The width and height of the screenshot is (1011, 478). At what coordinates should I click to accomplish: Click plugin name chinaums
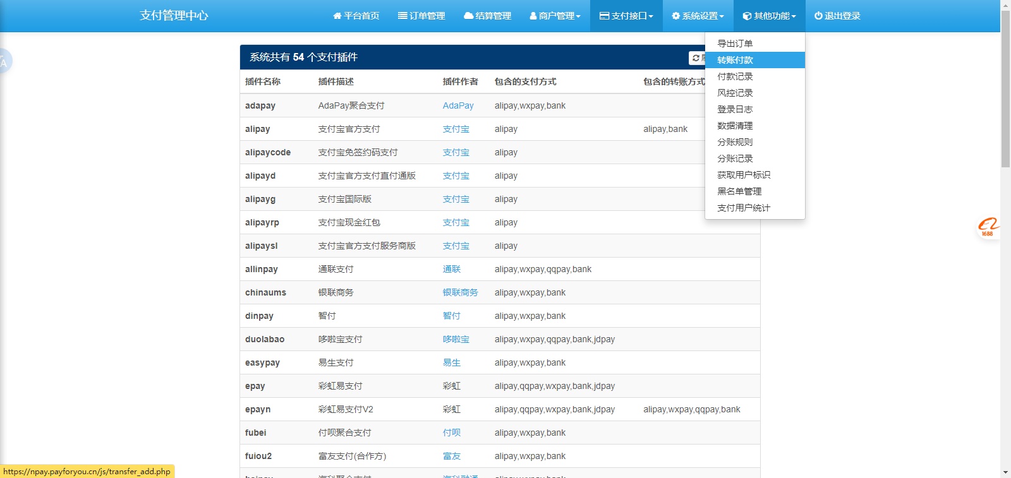(x=265, y=292)
